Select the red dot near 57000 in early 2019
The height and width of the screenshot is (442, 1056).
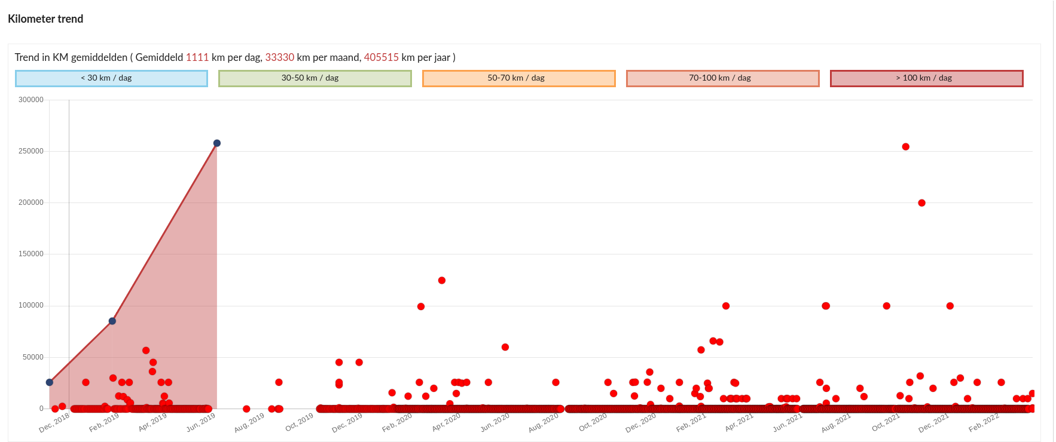click(x=146, y=351)
